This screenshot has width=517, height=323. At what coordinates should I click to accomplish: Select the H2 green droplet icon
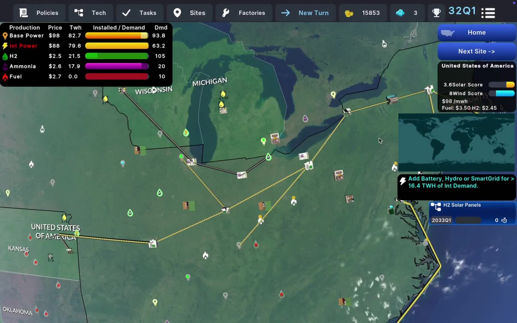5,56
